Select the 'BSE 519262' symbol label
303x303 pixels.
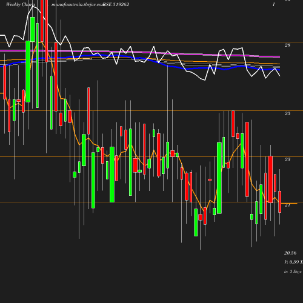pos(116,4)
